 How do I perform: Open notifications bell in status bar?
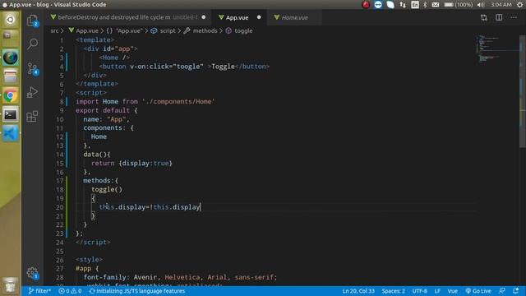(x=515, y=291)
